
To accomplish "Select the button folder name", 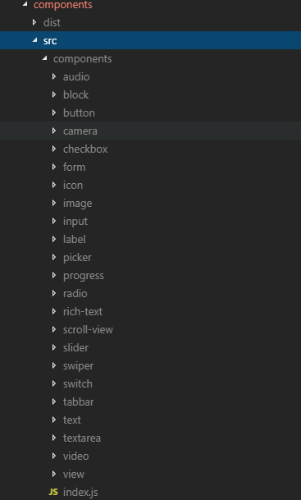I will (79, 112).
